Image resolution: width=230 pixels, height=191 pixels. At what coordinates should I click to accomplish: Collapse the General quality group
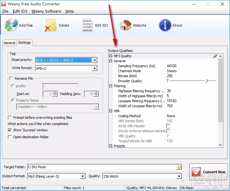point(110,61)
